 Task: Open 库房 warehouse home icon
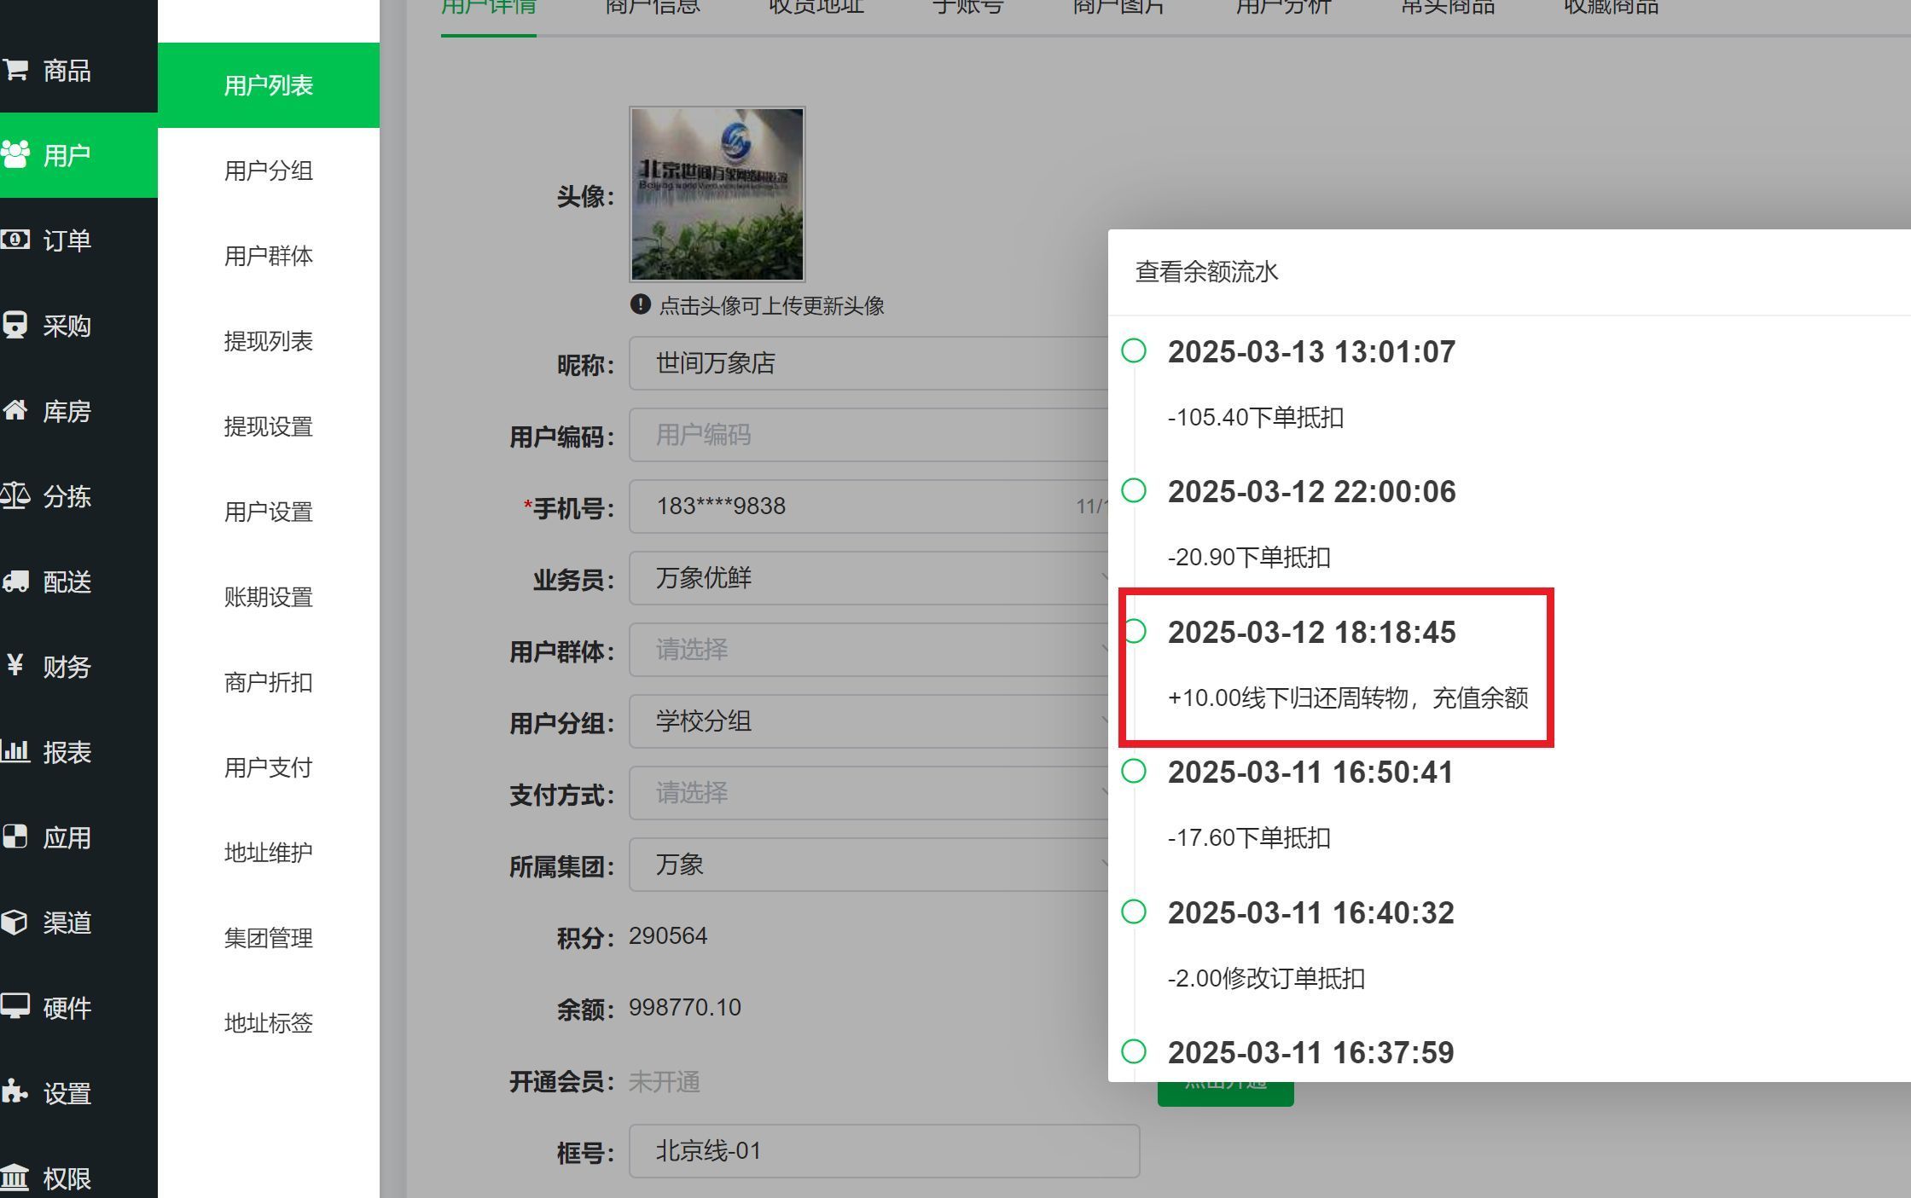tap(16, 410)
